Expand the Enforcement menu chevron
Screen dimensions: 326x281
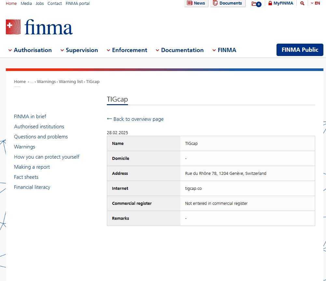coord(108,50)
